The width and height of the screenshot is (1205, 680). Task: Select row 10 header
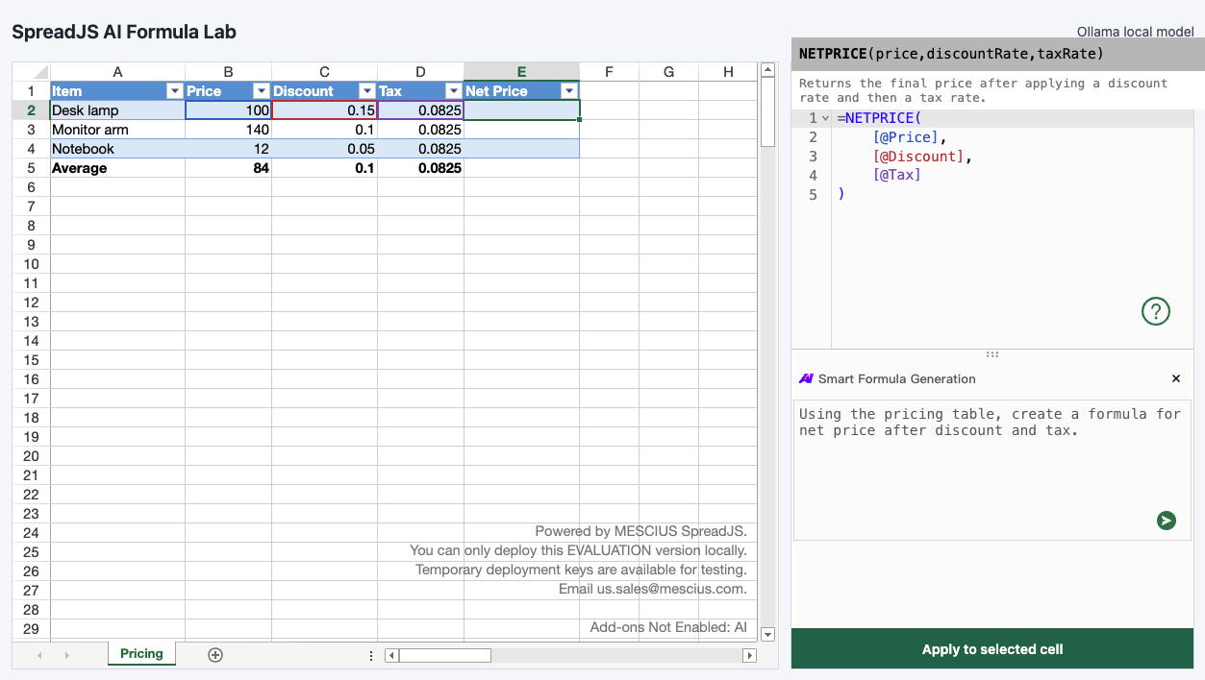31,264
